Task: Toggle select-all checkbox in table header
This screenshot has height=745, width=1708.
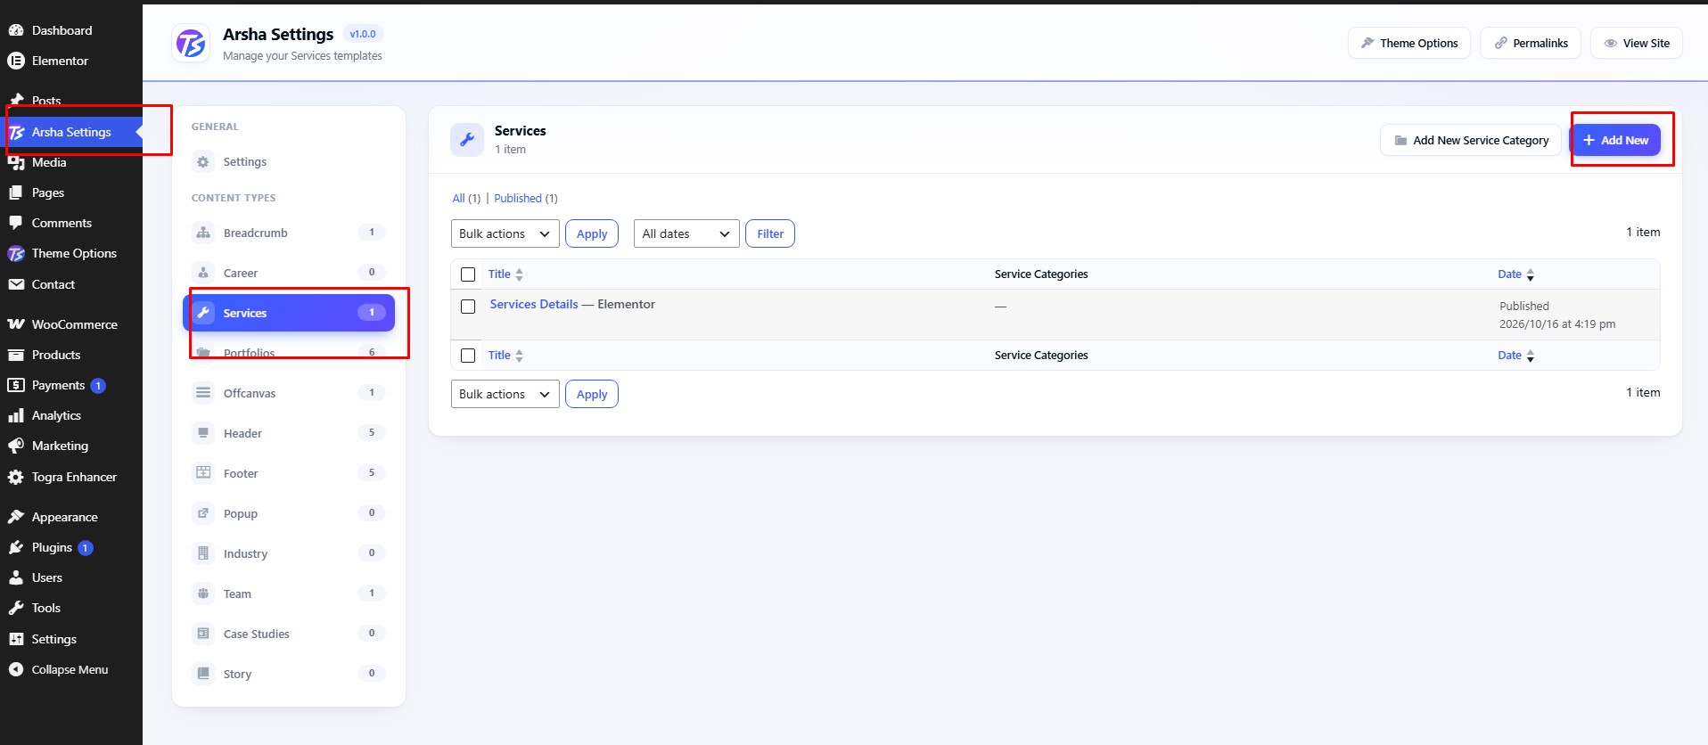Action: (468, 274)
